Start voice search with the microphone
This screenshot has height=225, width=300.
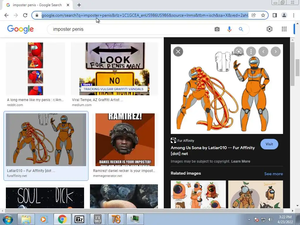(229, 29)
